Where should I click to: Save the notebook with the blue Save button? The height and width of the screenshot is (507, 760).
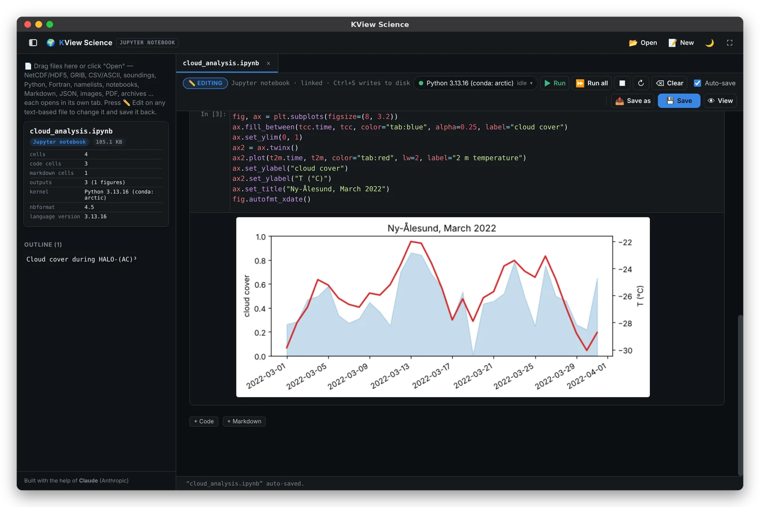coord(679,101)
